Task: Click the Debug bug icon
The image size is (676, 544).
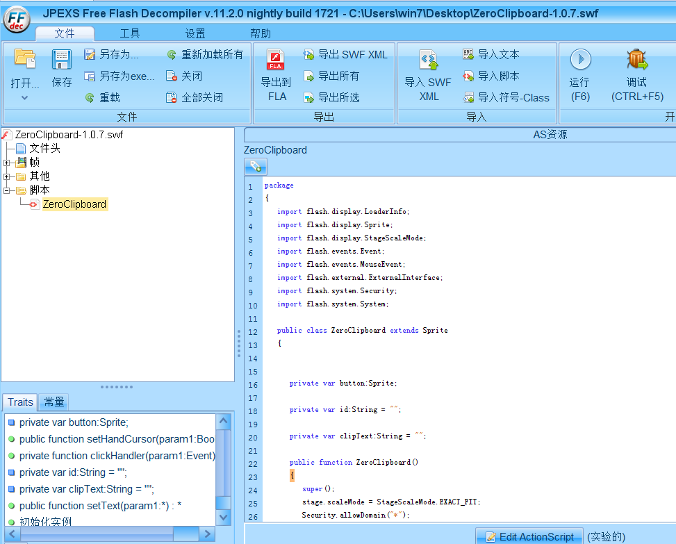Action: (x=637, y=60)
